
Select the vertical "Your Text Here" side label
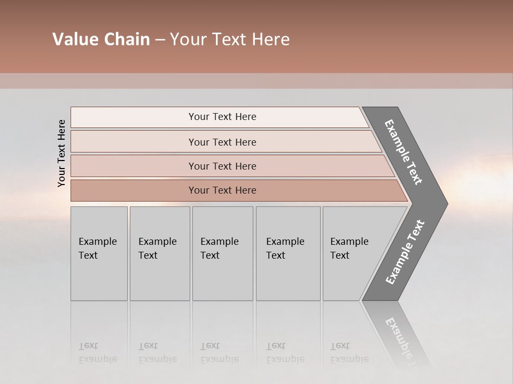click(x=61, y=153)
